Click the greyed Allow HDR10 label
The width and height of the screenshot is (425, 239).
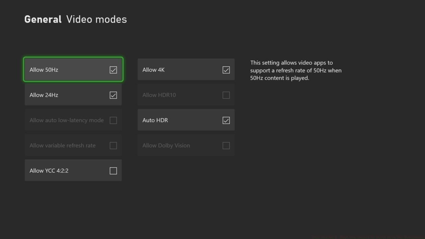[x=159, y=95]
